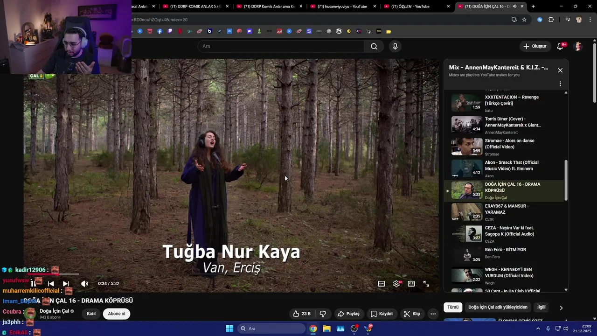Toggle subtitles in the video player
Screen dimensions: 597x336
click(382, 284)
